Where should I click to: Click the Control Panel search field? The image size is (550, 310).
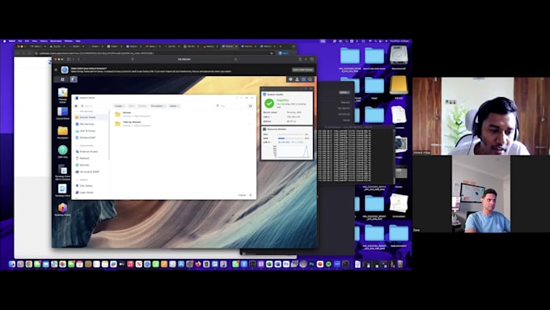[94, 106]
